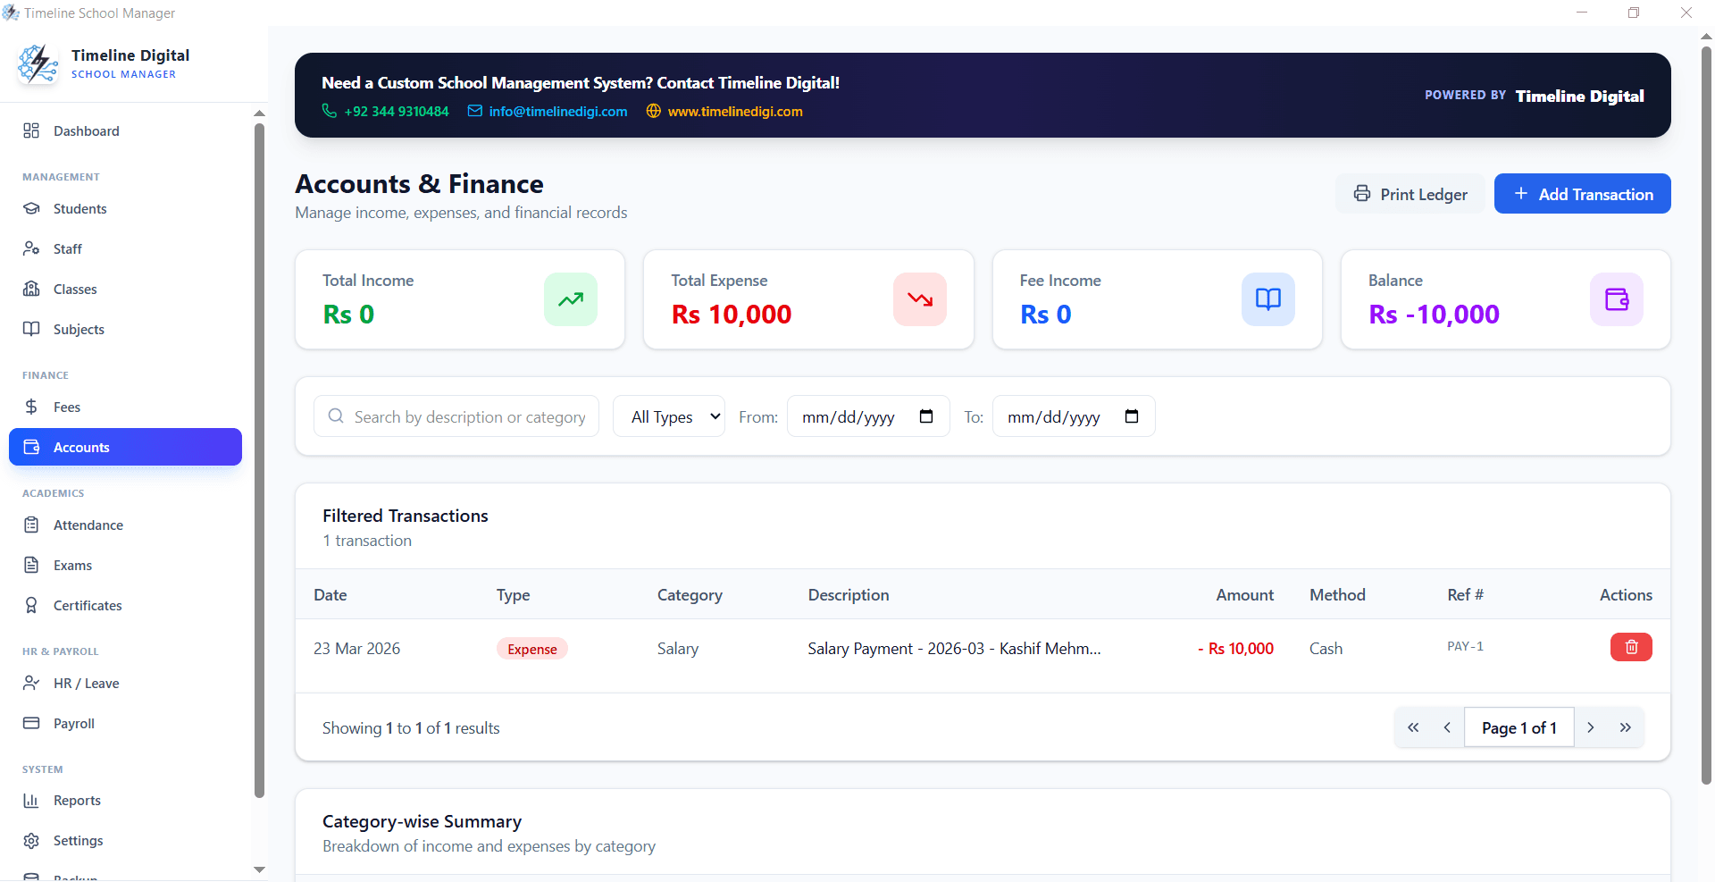Open the www.timelinedigi.com link
This screenshot has height=882, width=1715.
point(734,111)
